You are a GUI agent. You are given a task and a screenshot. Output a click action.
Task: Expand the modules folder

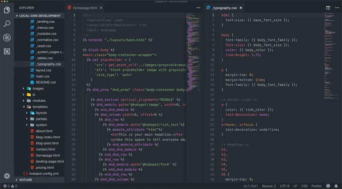[x=39, y=101]
